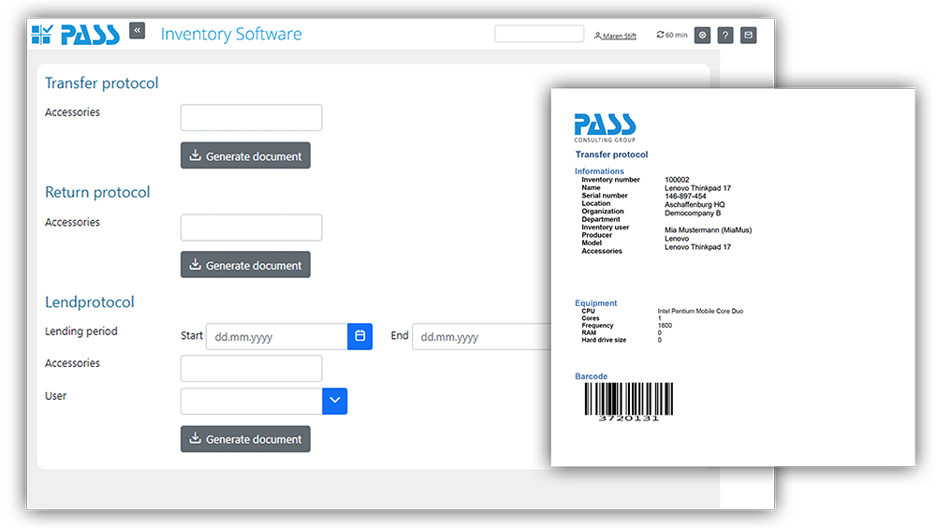
Task: Open the help question mark icon
Action: point(725,35)
